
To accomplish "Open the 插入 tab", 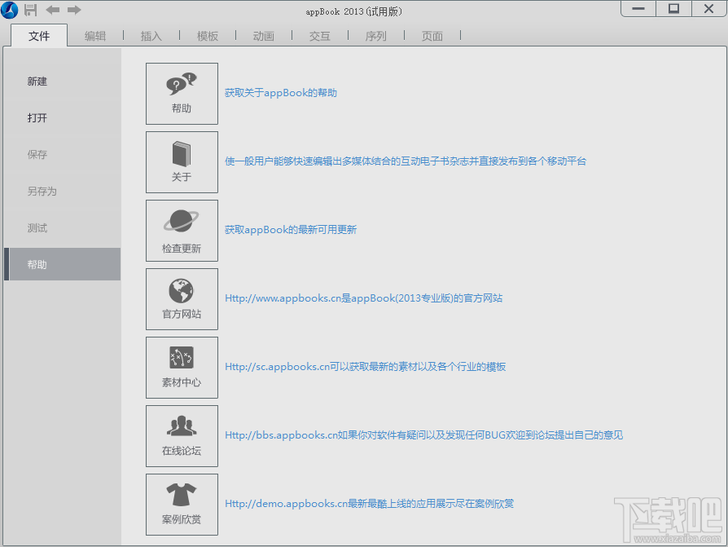I will pos(151,36).
